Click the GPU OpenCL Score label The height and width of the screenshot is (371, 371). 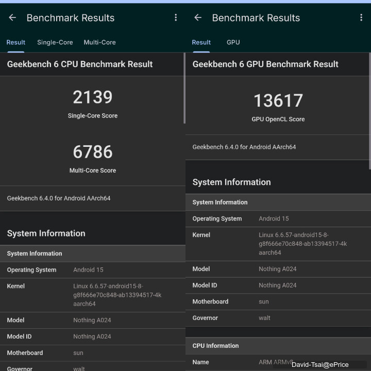click(278, 119)
